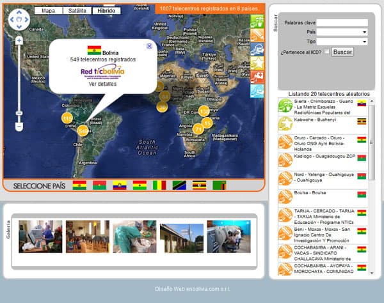Image resolution: width=384 pixels, height=303 pixels.
Task: Pan the map up with the arrow
Action: pyautogui.click(x=19, y=12)
